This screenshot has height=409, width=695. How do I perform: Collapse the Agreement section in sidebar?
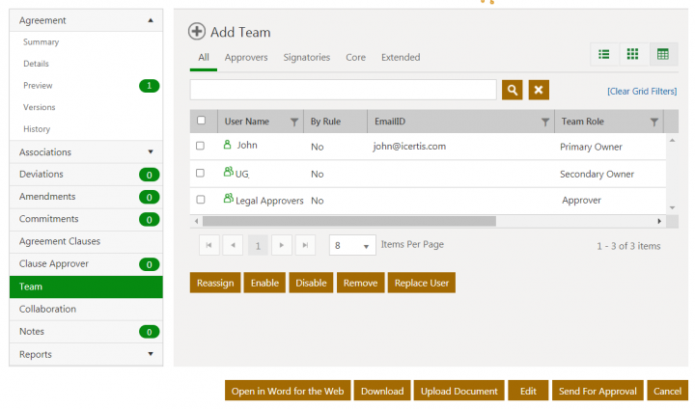click(151, 19)
